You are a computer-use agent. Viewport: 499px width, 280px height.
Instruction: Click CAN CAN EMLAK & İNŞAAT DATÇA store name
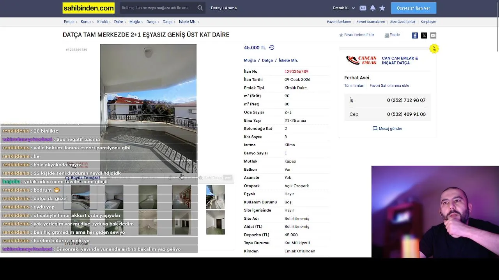click(400, 61)
